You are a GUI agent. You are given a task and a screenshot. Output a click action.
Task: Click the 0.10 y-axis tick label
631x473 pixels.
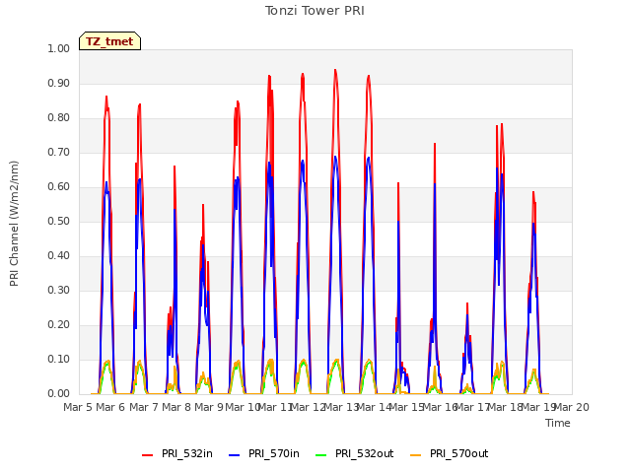tap(58, 359)
